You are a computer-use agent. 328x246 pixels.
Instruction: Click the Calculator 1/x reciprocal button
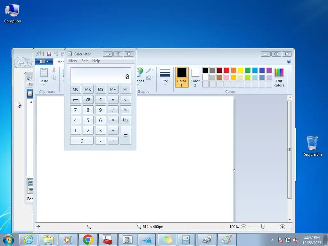tap(126, 120)
